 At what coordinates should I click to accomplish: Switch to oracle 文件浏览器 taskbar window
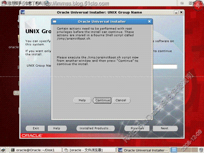point(89,150)
